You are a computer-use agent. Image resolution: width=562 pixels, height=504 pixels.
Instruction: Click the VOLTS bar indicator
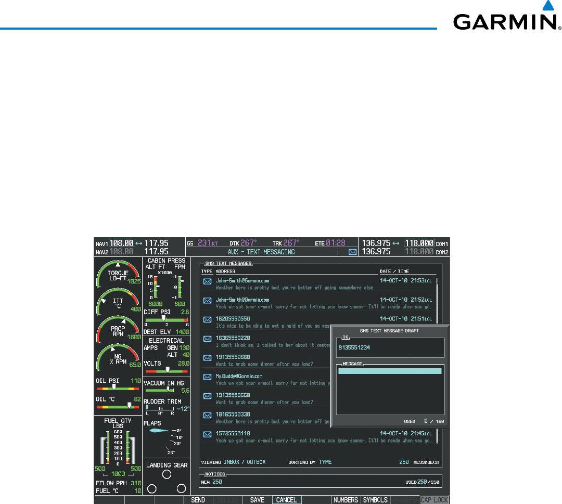(167, 370)
